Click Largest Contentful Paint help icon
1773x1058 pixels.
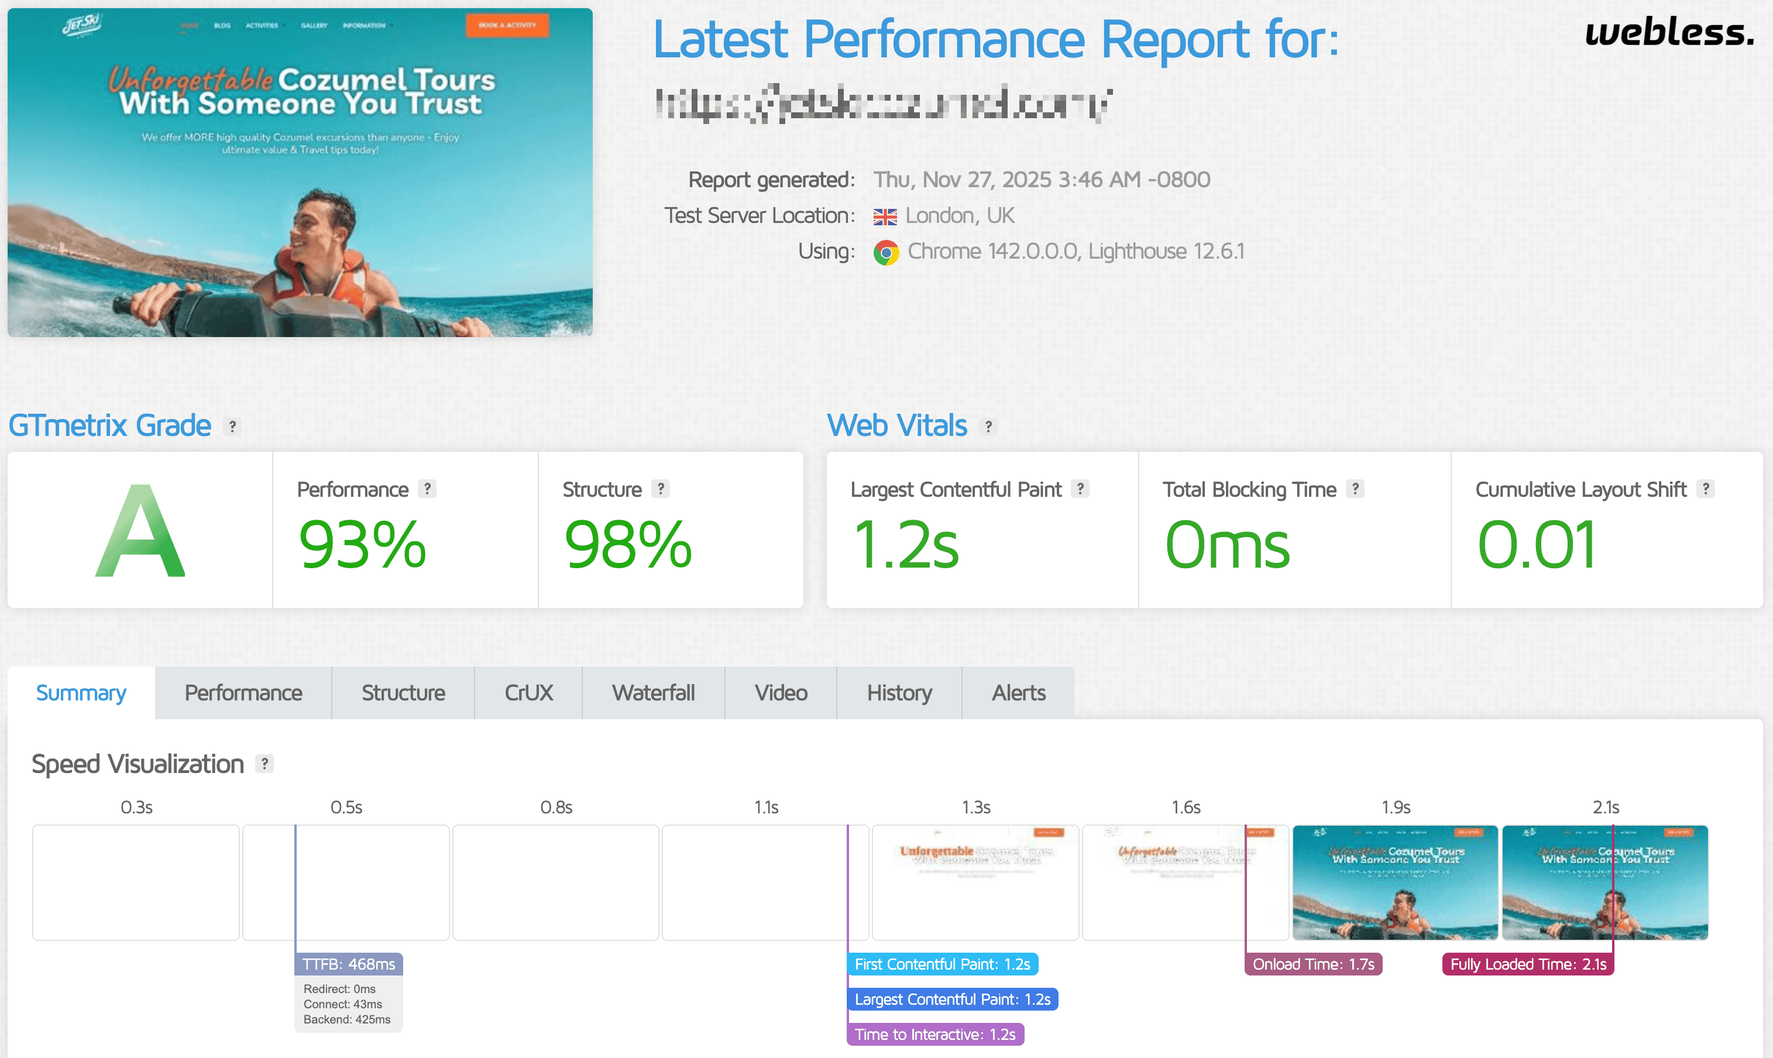pyautogui.click(x=1080, y=489)
